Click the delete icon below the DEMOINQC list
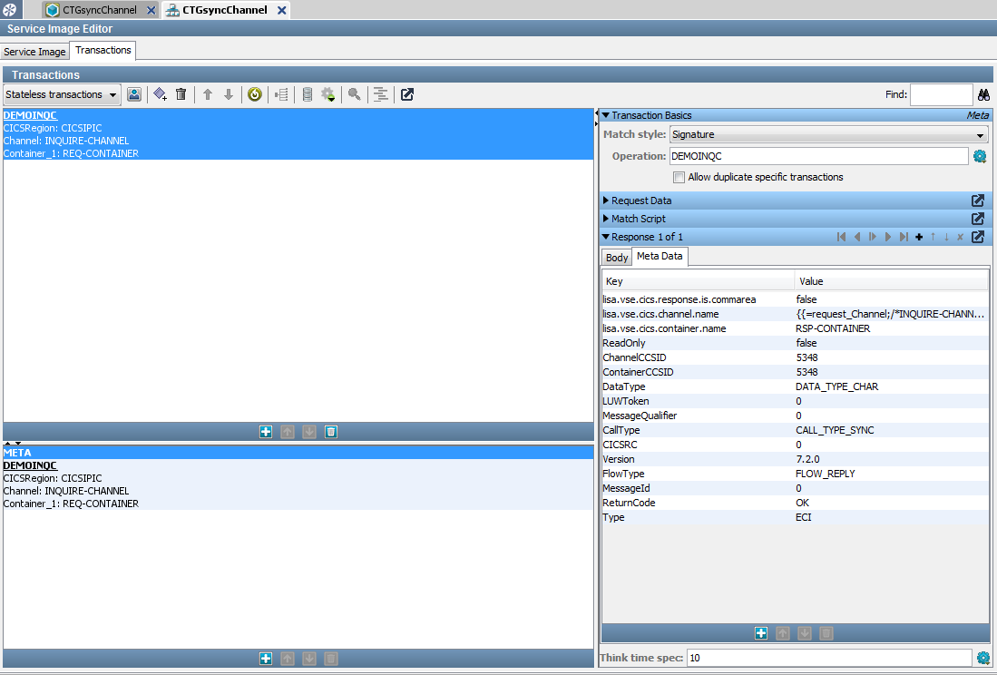Screen dimensions: 997x675 click(330, 431)
